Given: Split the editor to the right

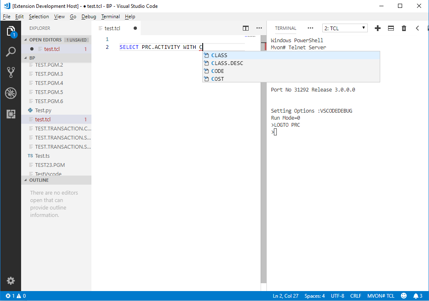Looking at the screenshot, I should click(x=246, y=28).
